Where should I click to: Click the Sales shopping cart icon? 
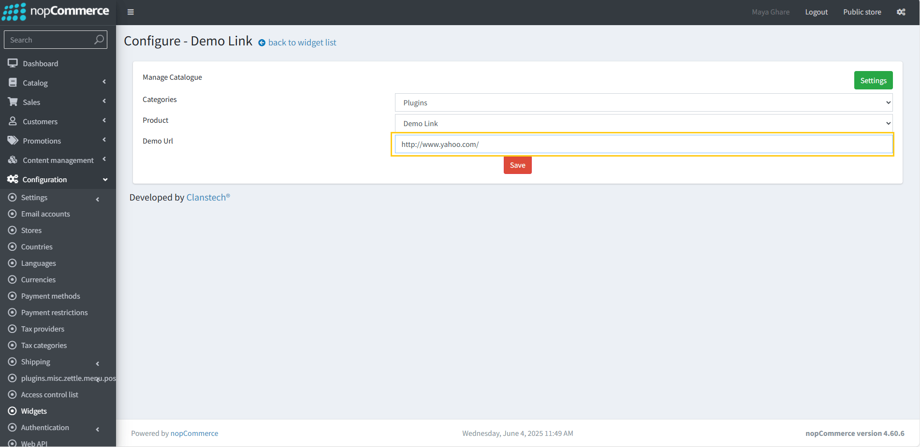coord(13,102)
